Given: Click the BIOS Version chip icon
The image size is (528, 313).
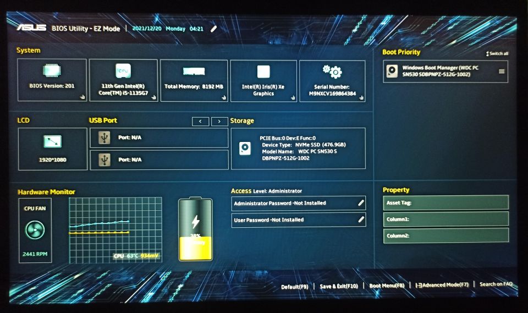Looking at the screenshot, I should click(x=52, y=70).
